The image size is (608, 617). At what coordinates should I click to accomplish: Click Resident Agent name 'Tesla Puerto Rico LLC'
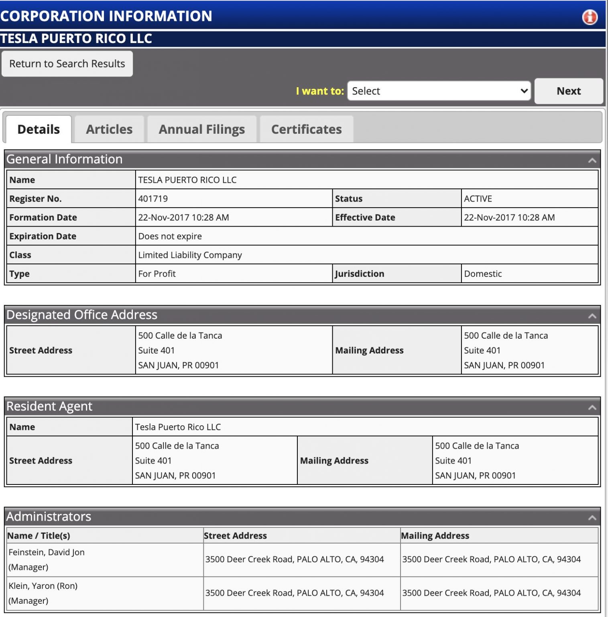click(x=178, y=427)
